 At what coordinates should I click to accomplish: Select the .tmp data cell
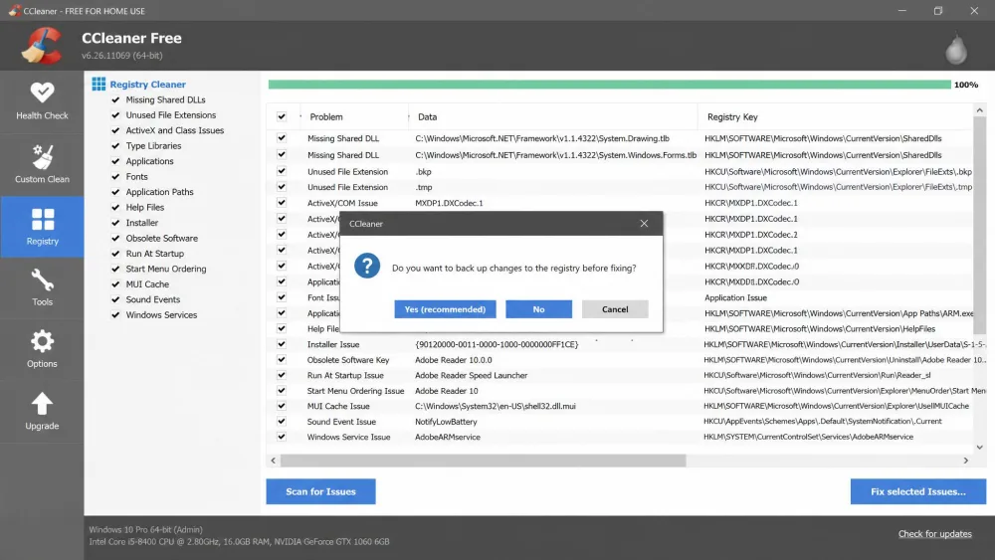(423, 187)
